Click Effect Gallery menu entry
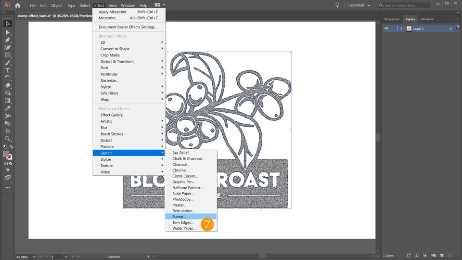462x260 pixels. coord(113,115)
